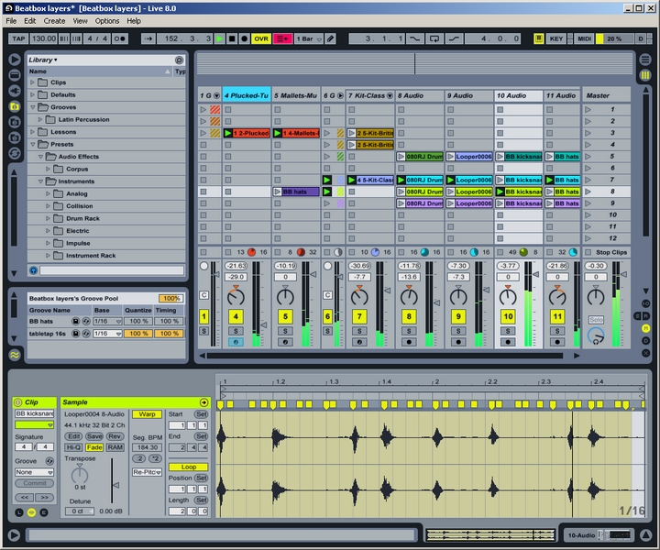This screenshot has width=660, height=550.
Task: Toggle track 10 activator button
Action: [508, 316]
